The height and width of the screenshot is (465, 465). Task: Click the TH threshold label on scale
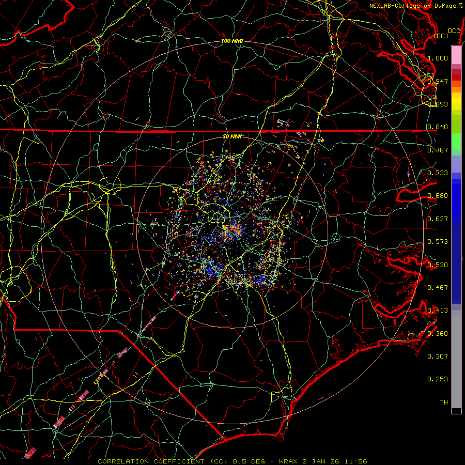point(444,402)
